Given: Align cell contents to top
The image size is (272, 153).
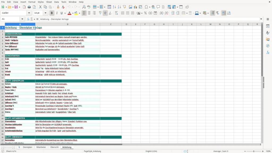Looking at the screenshot, I should point(100,13).
